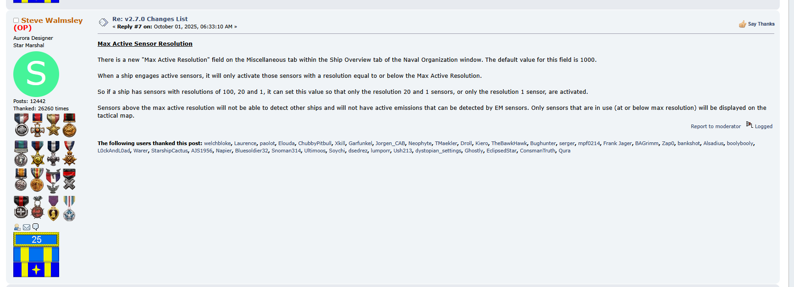The height and width of the screenshot is (287, 794).
Task: Open thanked user Qura's profile
Action: pyautogui.click(x=564, y=151)
